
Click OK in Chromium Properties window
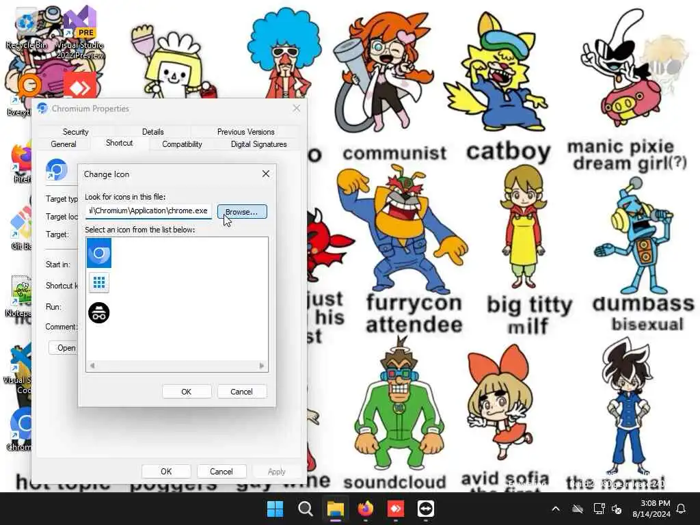pos(166,472)
